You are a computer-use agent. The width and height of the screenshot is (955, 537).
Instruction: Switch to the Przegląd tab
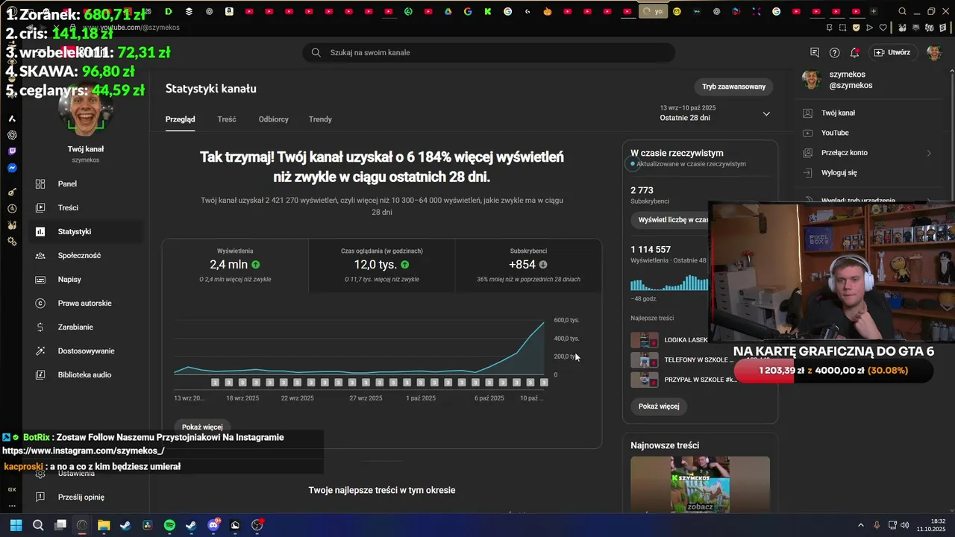pos(180,119)
